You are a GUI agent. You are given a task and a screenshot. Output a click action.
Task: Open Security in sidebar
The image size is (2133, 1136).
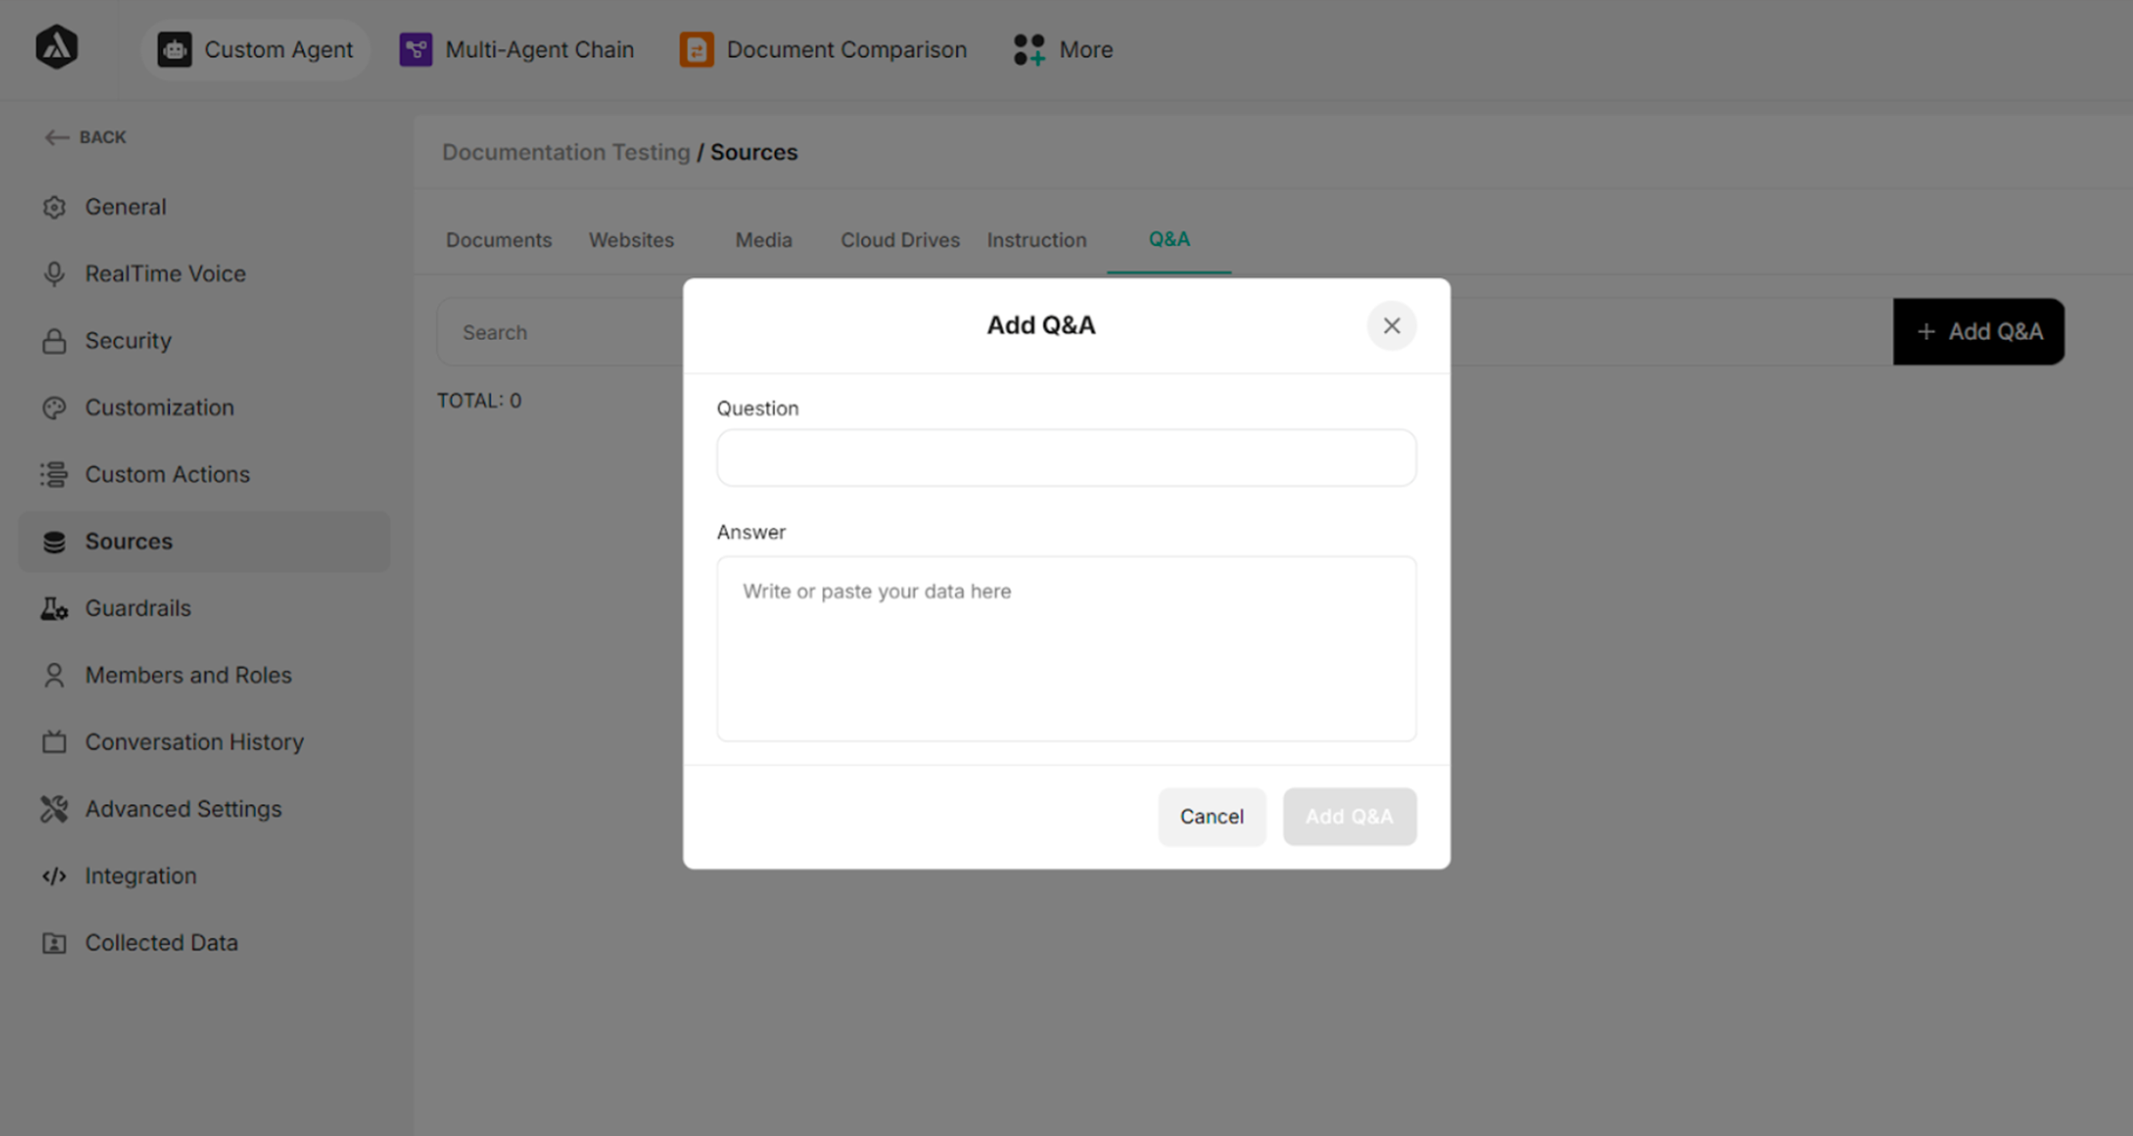coord(204,341)
